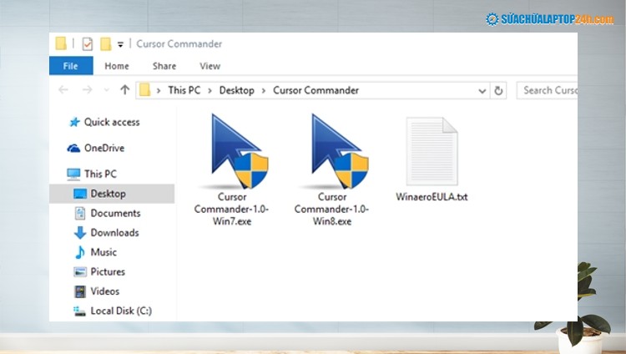Image resolution: width=626 pixels, height=354 pixels.
Task: Select the WinaeroEULA.txt file icon
Action: point(432,151)
